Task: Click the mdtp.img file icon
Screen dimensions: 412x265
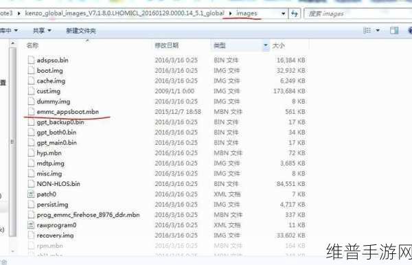Action: (31, 163)
